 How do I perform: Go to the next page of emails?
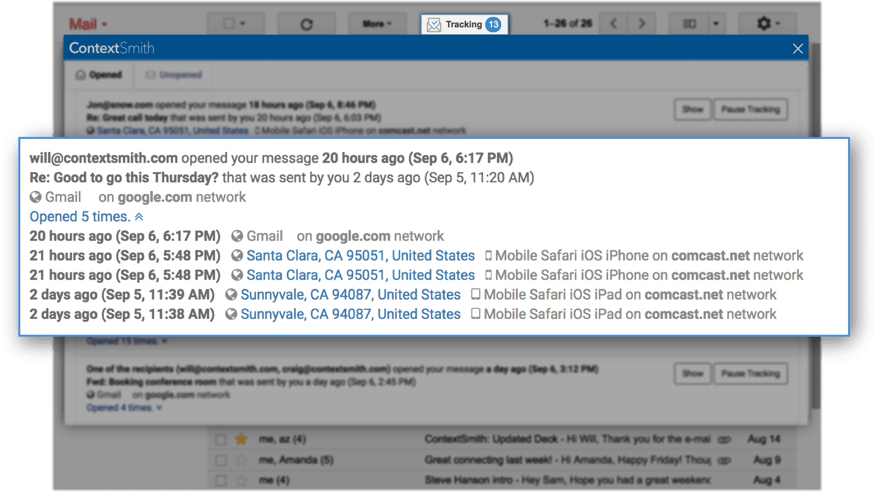point(641,23)
